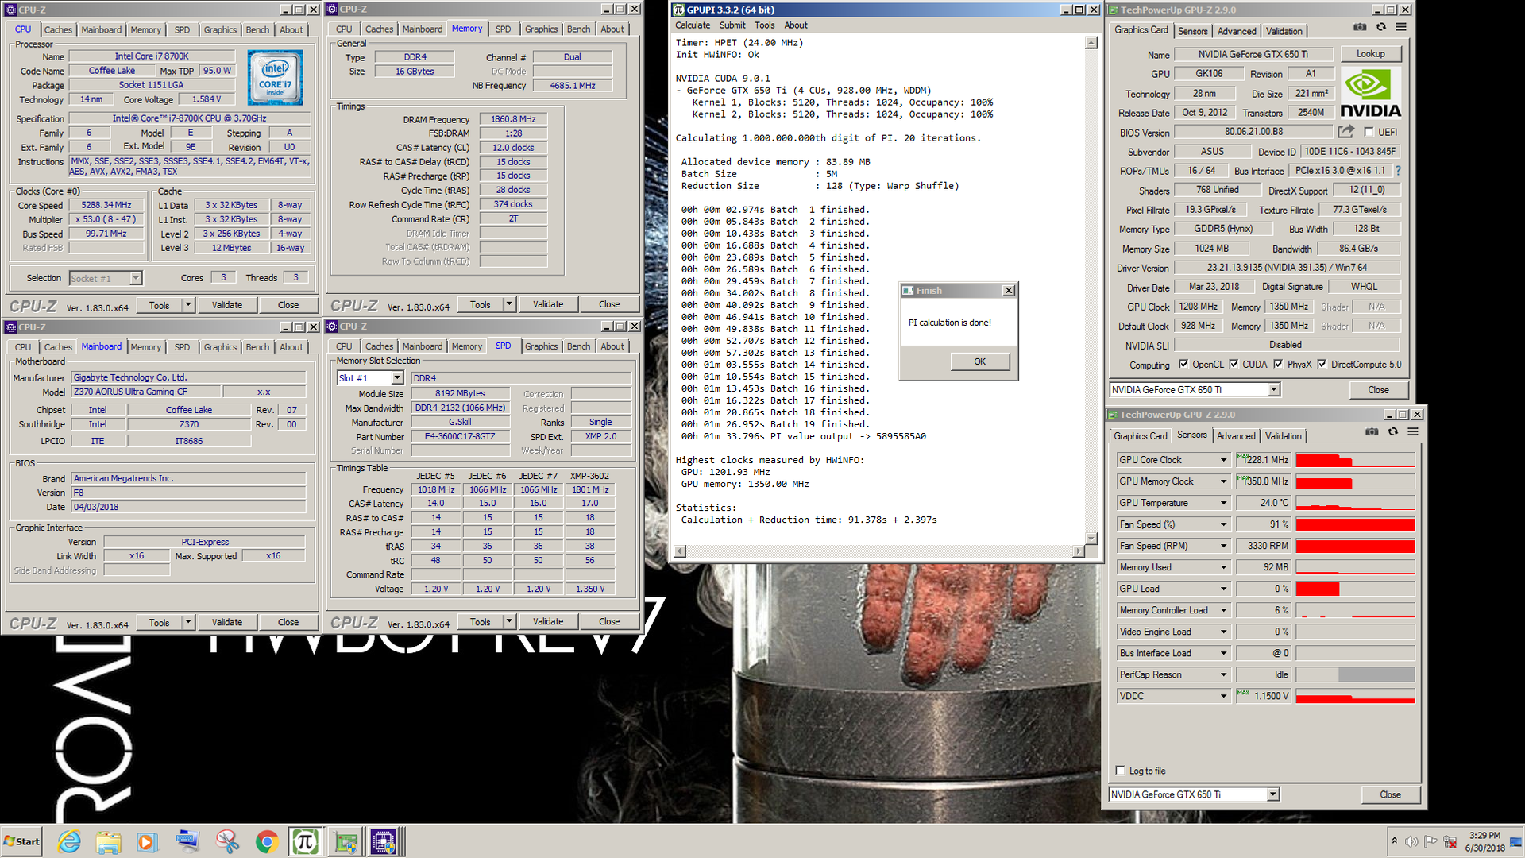The image size is (1525, 858).
Task: Click Tools button in CPU-Z Mainboard window
Action: [159, 623]
